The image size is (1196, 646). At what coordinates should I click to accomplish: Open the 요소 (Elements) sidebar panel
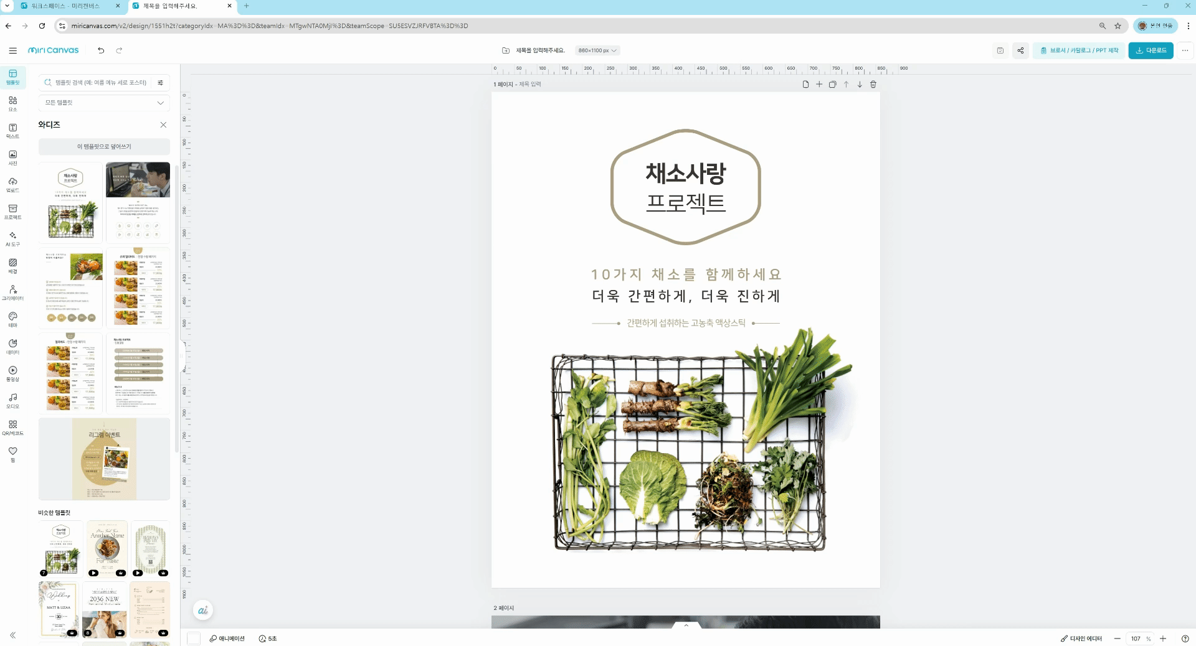[x=12, y=103]
